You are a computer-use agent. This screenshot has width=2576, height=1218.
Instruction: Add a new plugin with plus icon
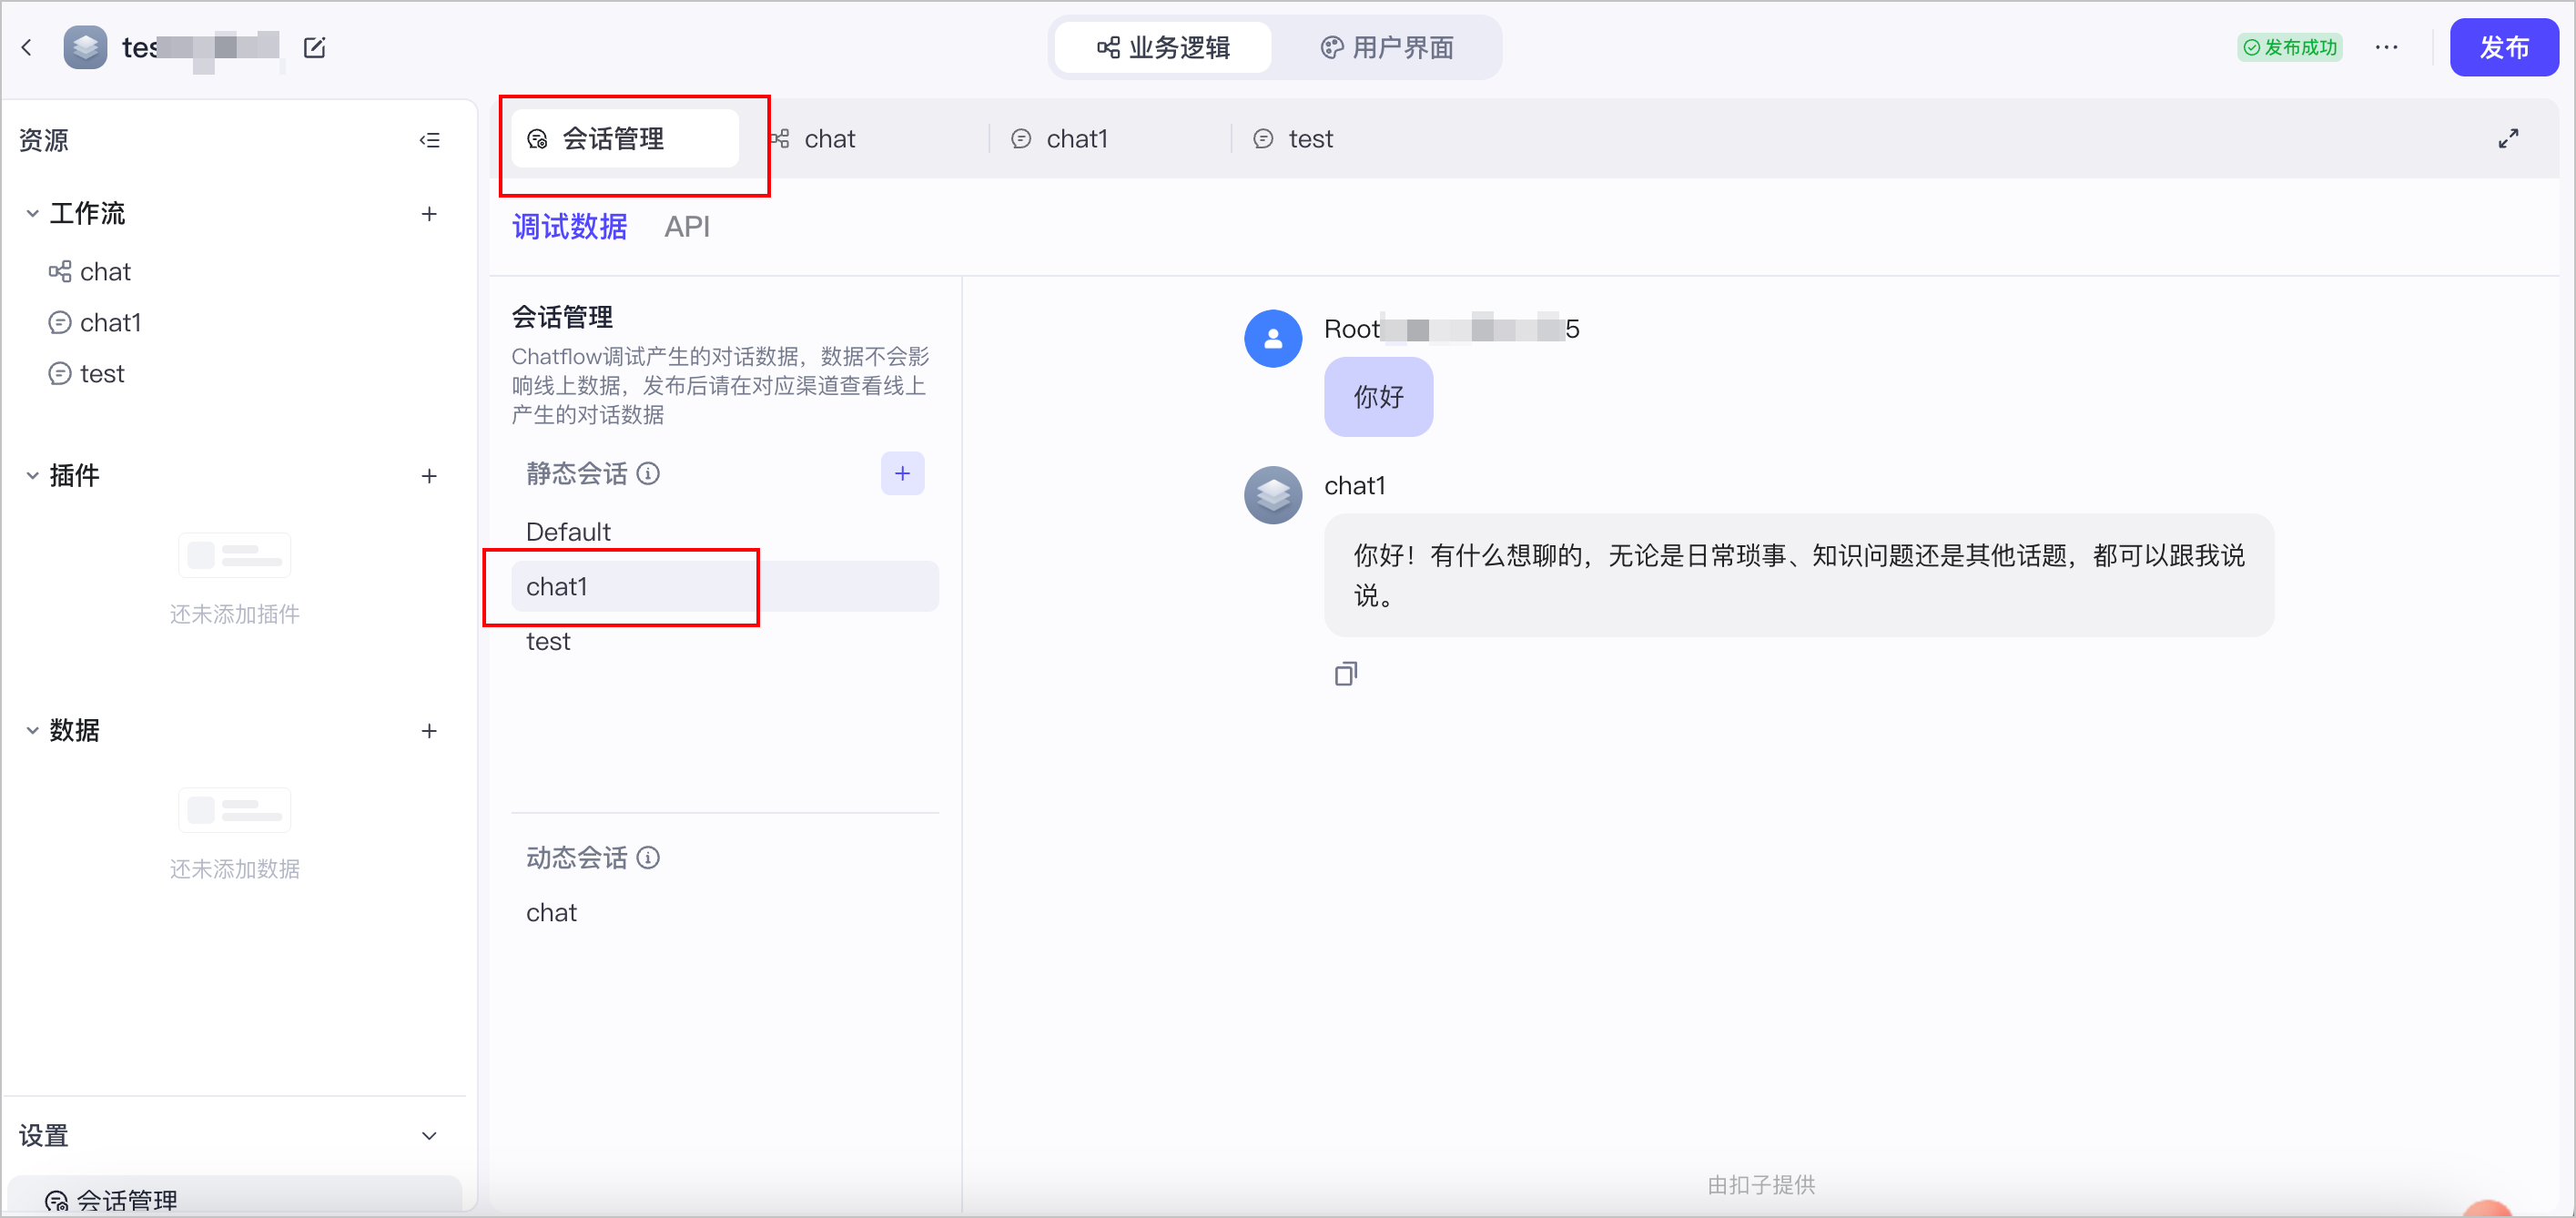(429, 476)
